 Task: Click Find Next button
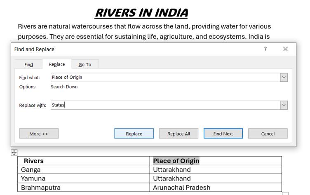(223, 134)
